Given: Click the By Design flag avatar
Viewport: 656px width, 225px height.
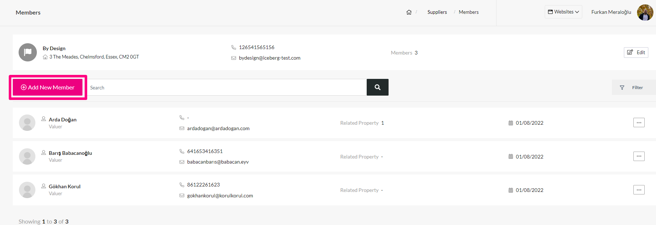Looking at the screenshot, I should click(x=28, y=52).
